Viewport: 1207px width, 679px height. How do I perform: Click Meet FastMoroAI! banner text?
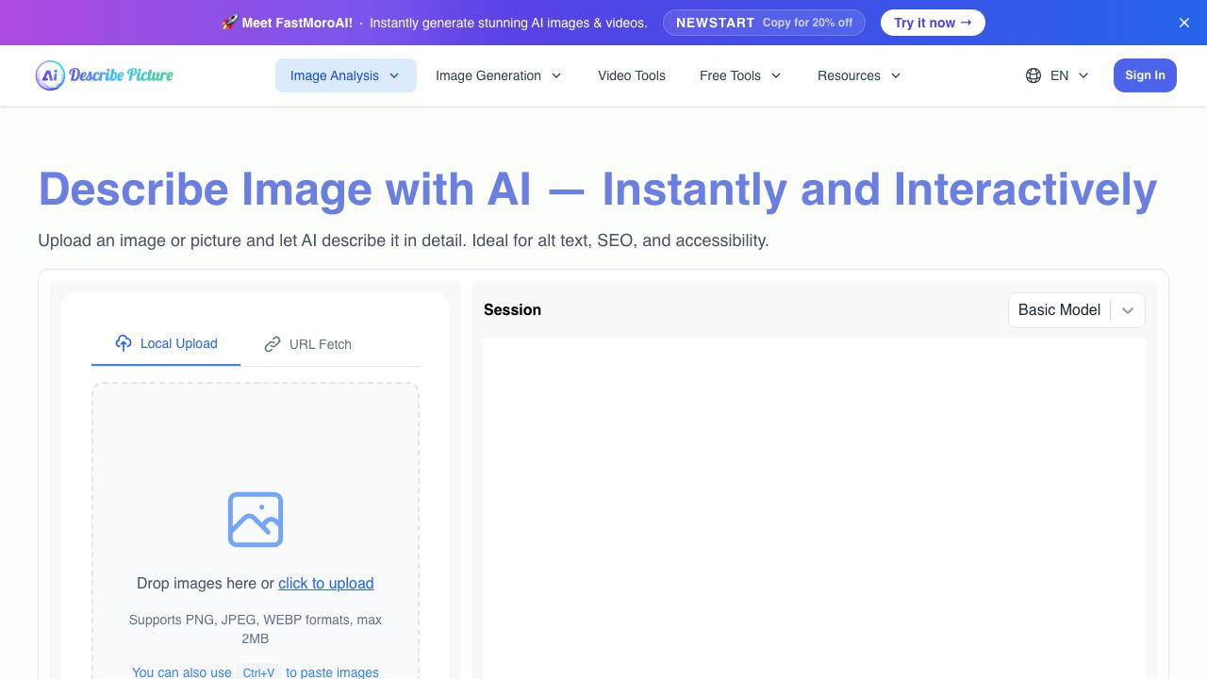(x=297, y=23)
